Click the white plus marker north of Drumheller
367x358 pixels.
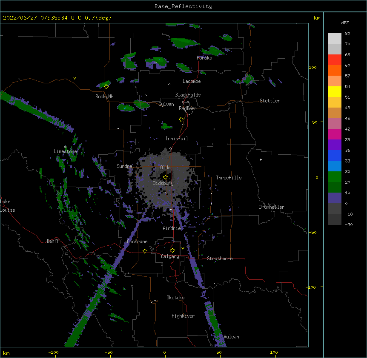[261, 159]
